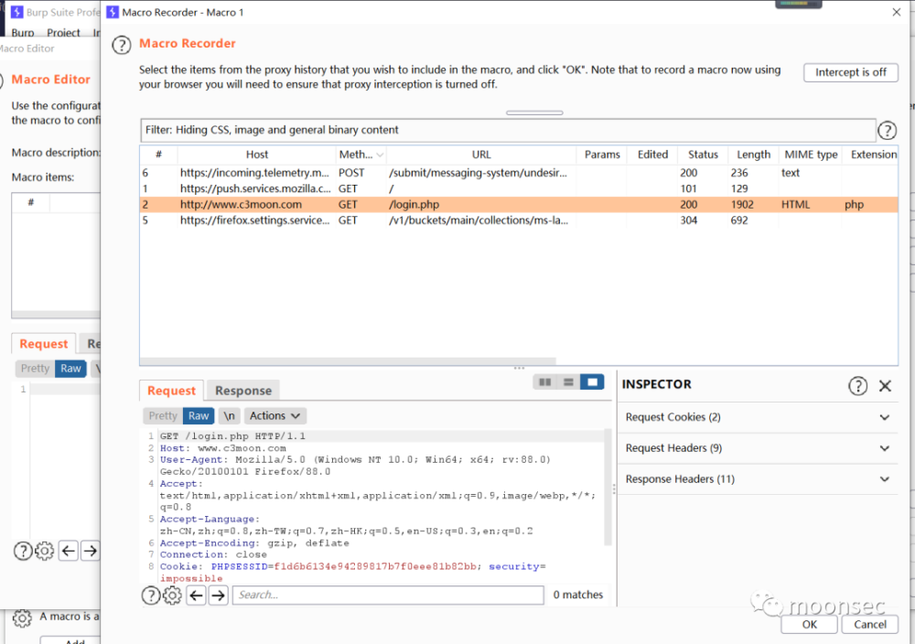Open settings gear at bottom of Macro Editor

coord(44,551)
